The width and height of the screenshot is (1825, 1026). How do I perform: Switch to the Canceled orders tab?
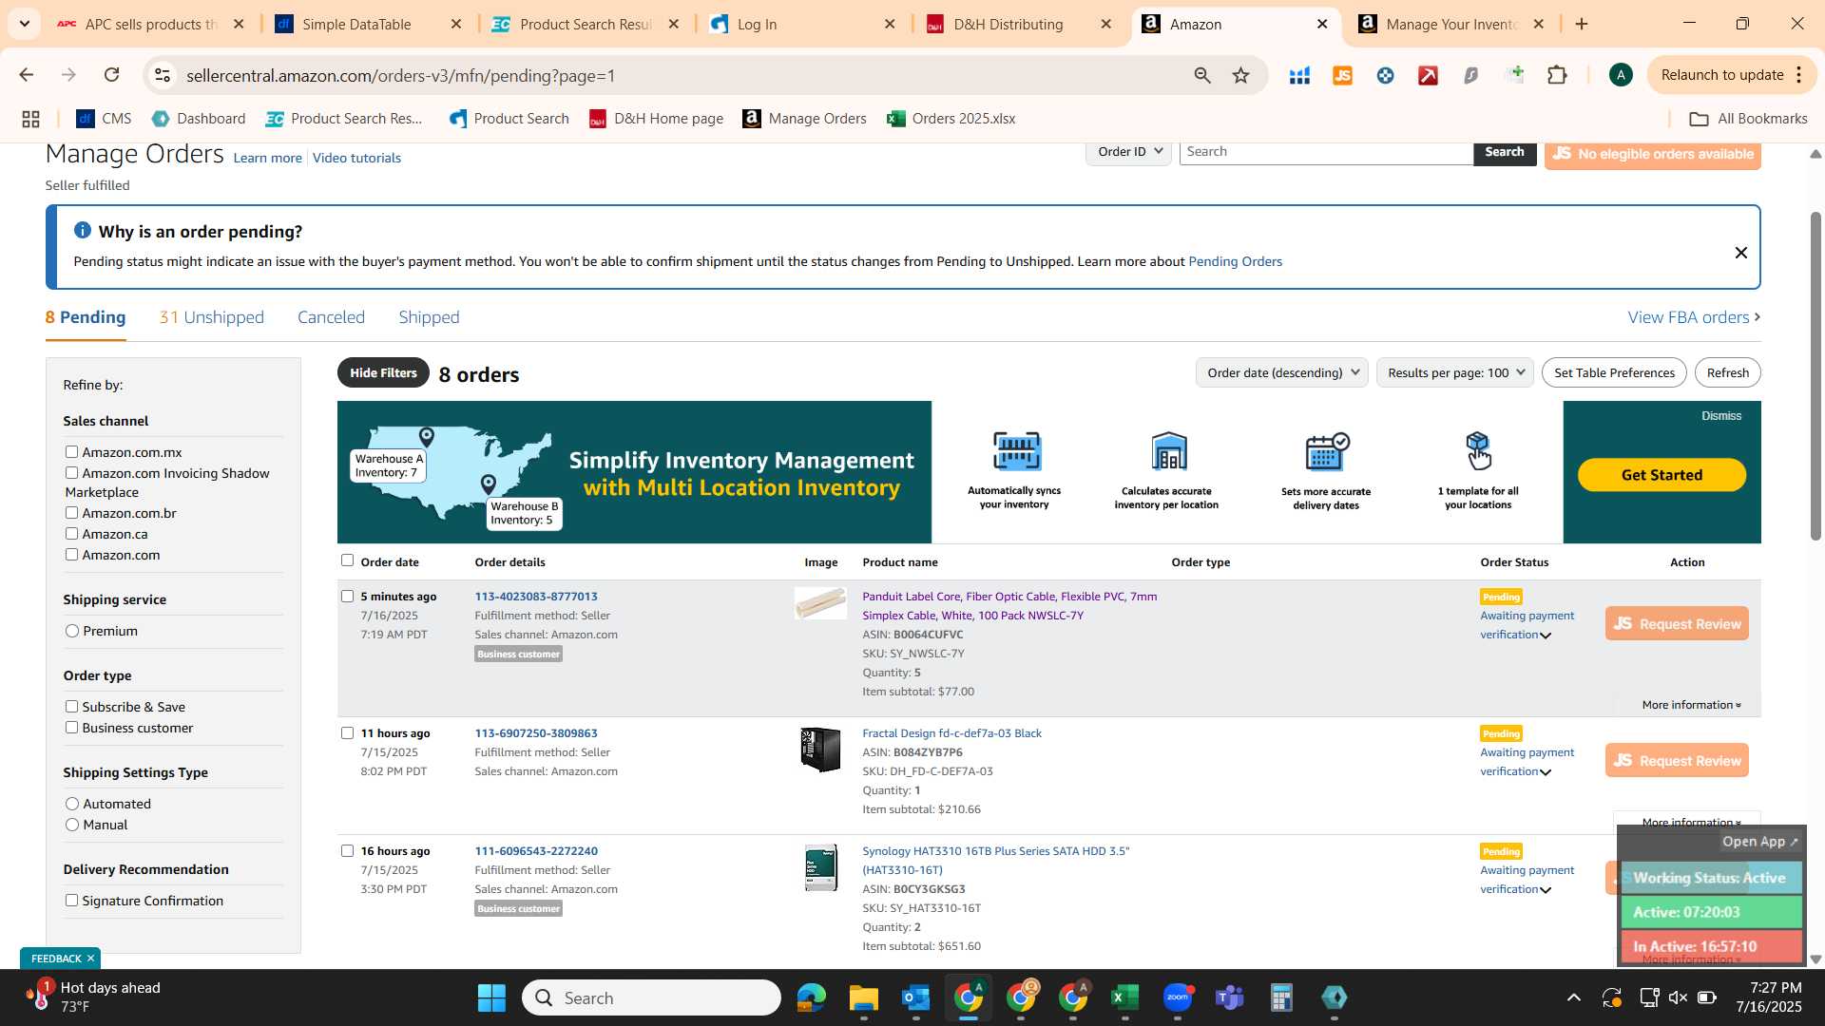tap(331, 317)
